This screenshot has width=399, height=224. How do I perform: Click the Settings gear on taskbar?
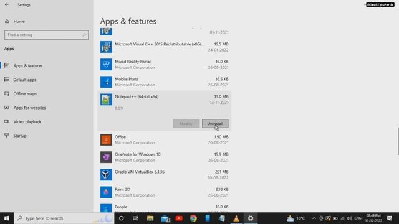pyautogui.click(x=251, y=218)
